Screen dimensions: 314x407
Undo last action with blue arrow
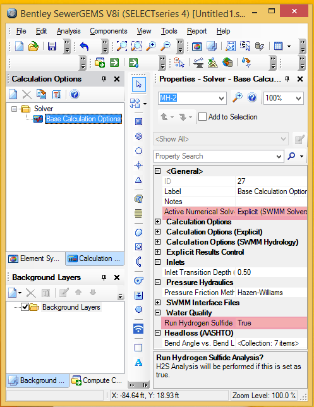(84, 47)
